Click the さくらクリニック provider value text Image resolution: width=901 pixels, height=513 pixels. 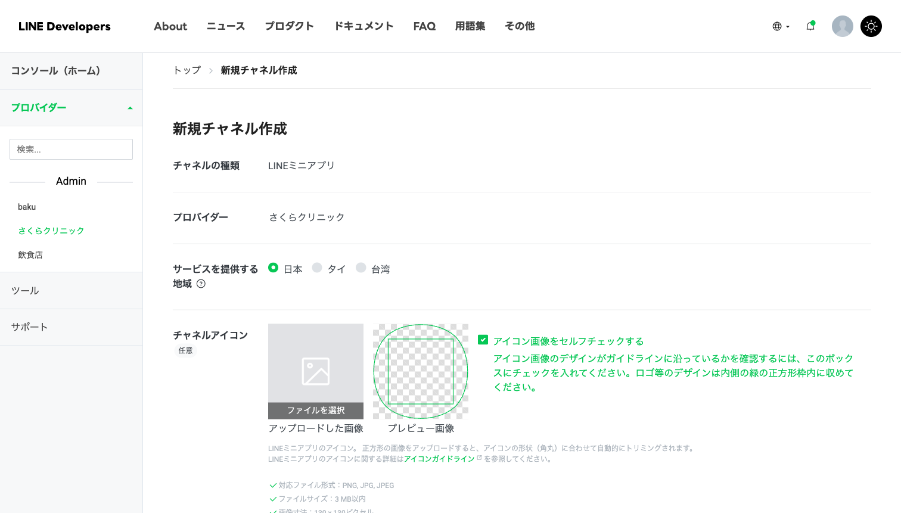pos(307,217)
